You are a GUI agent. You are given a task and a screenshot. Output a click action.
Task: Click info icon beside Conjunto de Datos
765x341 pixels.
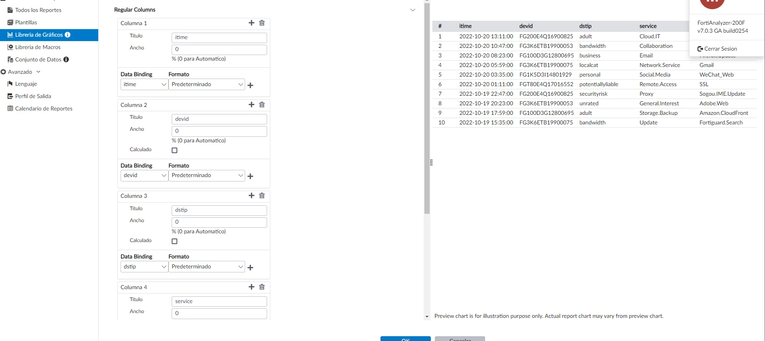[66, 59]
